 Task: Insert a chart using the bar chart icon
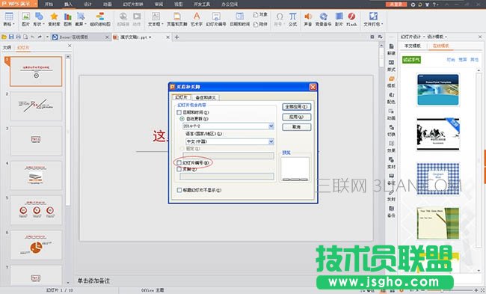pyautogui.click(x=67, y=16)
